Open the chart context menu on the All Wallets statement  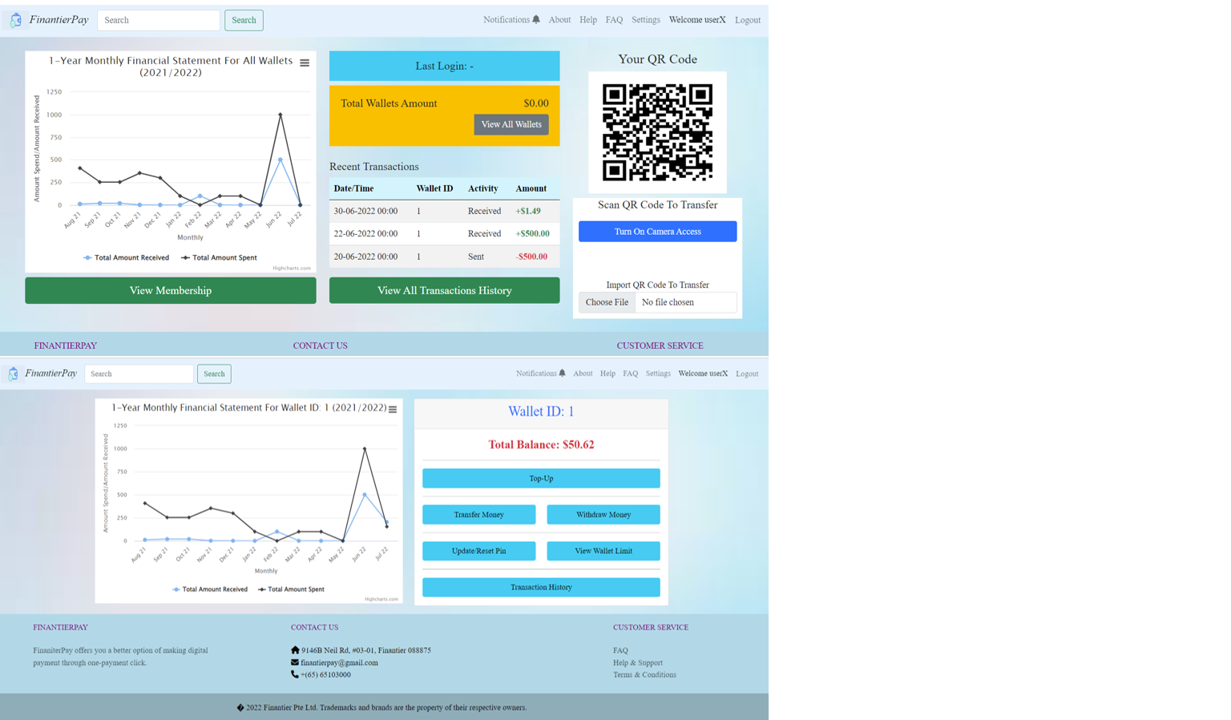[x=305, y=63]
